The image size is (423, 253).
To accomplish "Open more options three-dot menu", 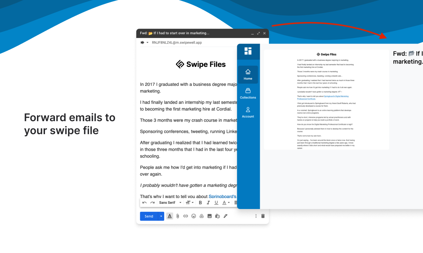I will [x=256, y=216].
